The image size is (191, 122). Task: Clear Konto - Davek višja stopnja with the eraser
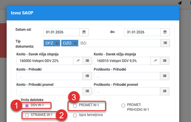78,61
